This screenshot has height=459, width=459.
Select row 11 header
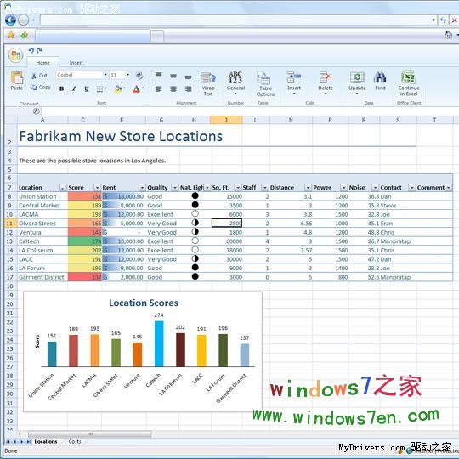pyautogui.click(x=9, y=224)
